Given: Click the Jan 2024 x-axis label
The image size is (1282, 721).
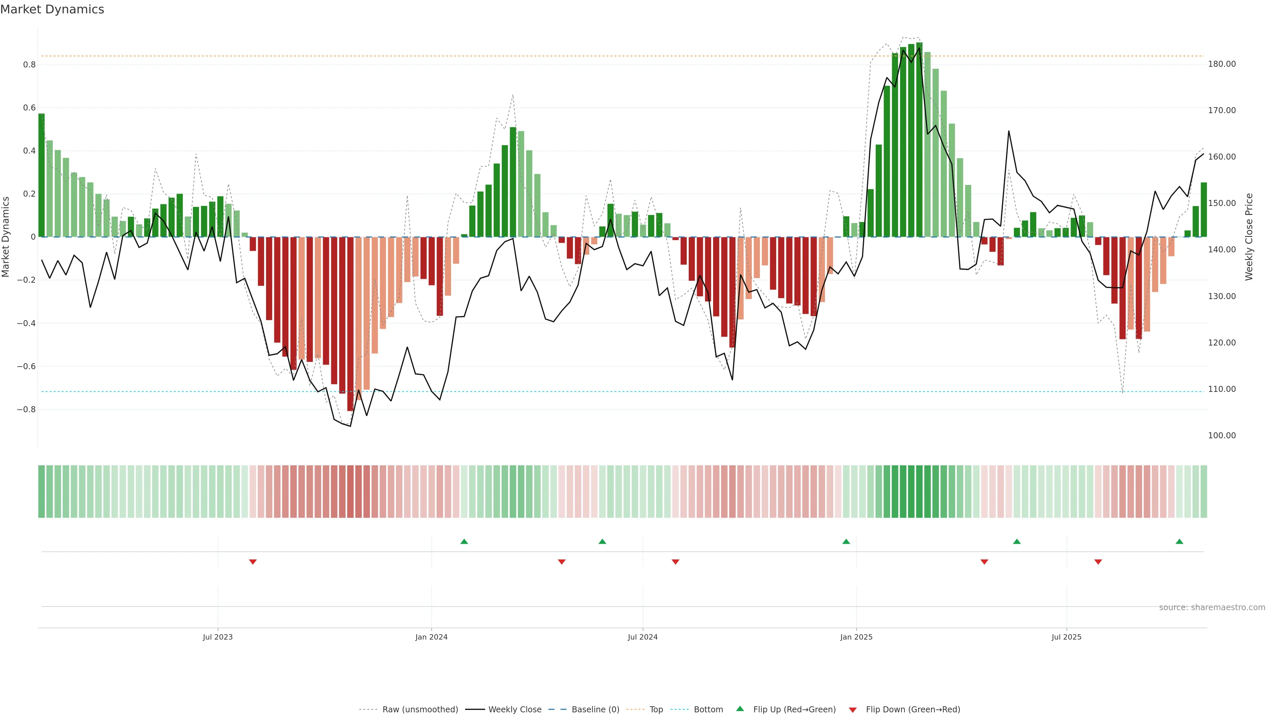Looking at the screenshot, I should [x=431, y=637].
